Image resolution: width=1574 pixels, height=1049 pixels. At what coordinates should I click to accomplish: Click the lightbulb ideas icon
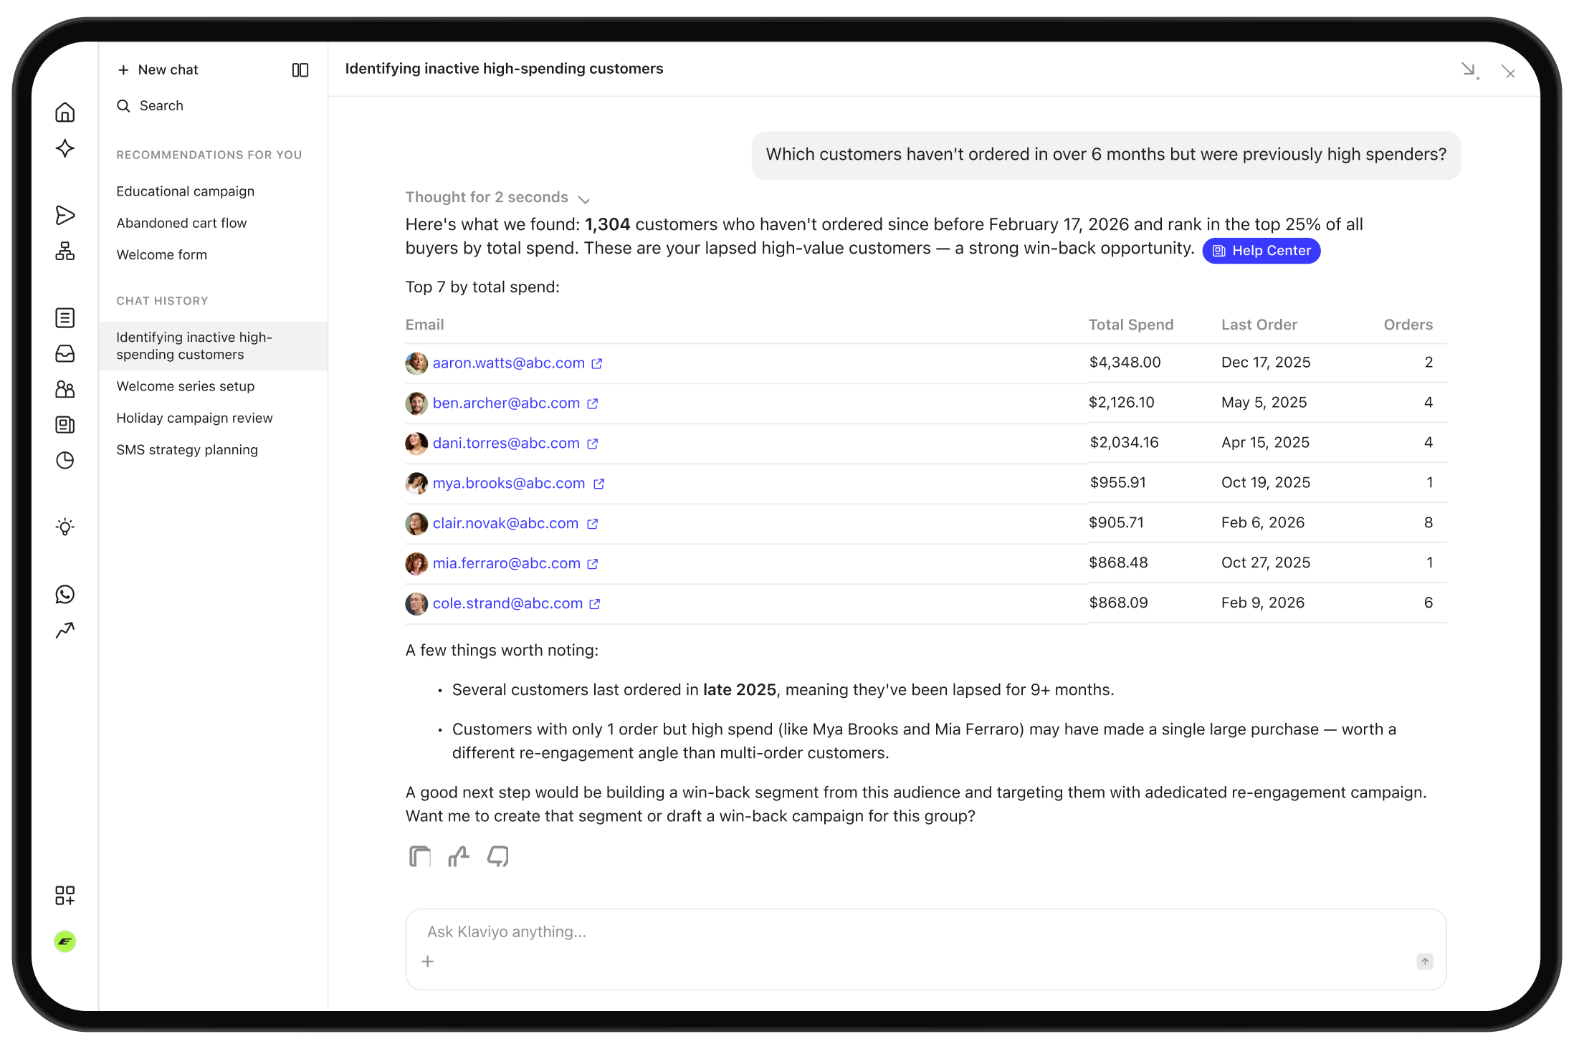coord(65,527)
